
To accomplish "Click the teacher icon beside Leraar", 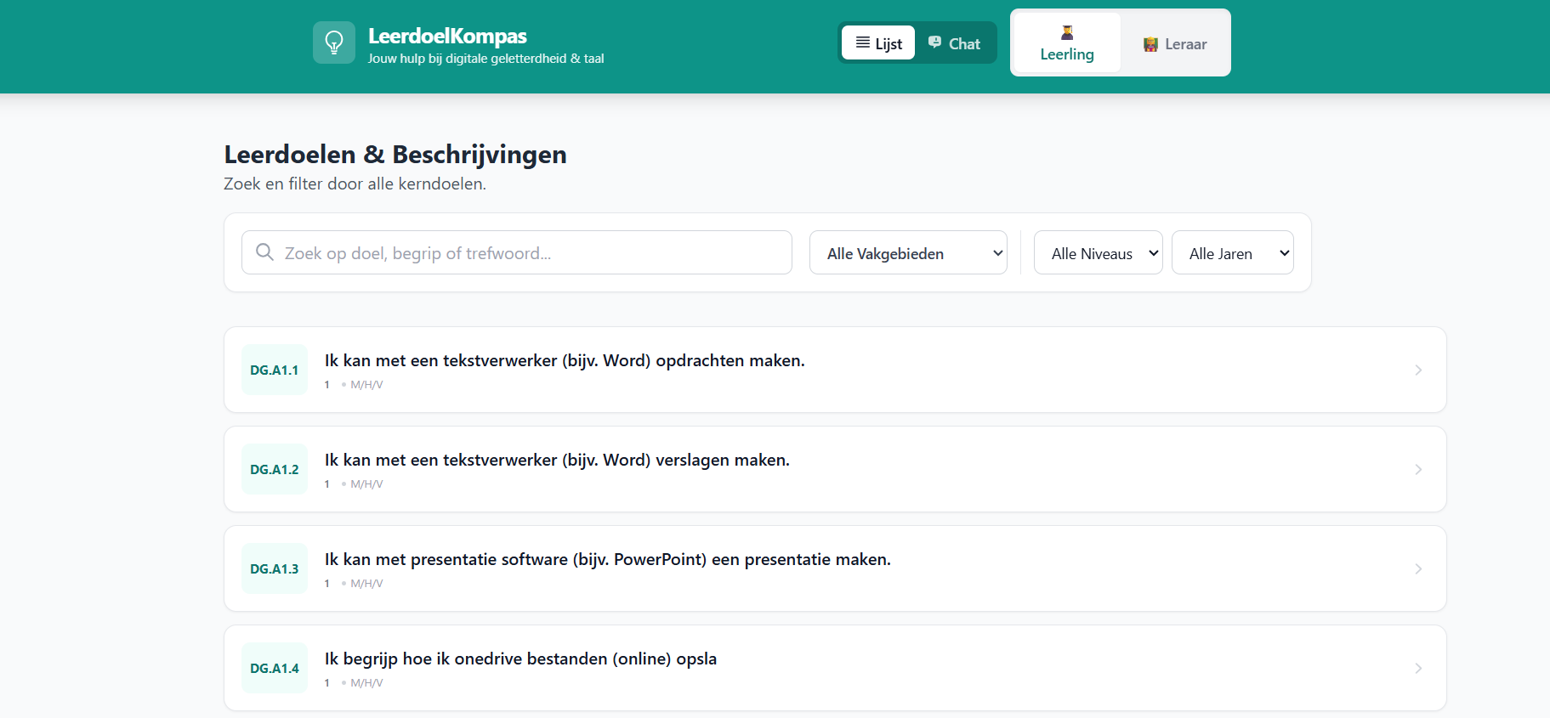I will click(x=1150, y=44).
